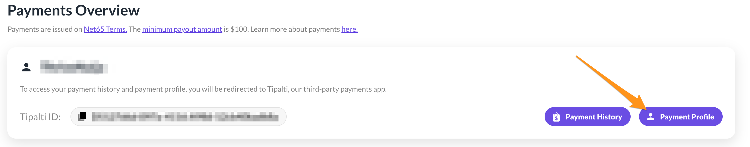750x147 pixels.
Task: Click the "here." link about payments
Action: point(349,29)
